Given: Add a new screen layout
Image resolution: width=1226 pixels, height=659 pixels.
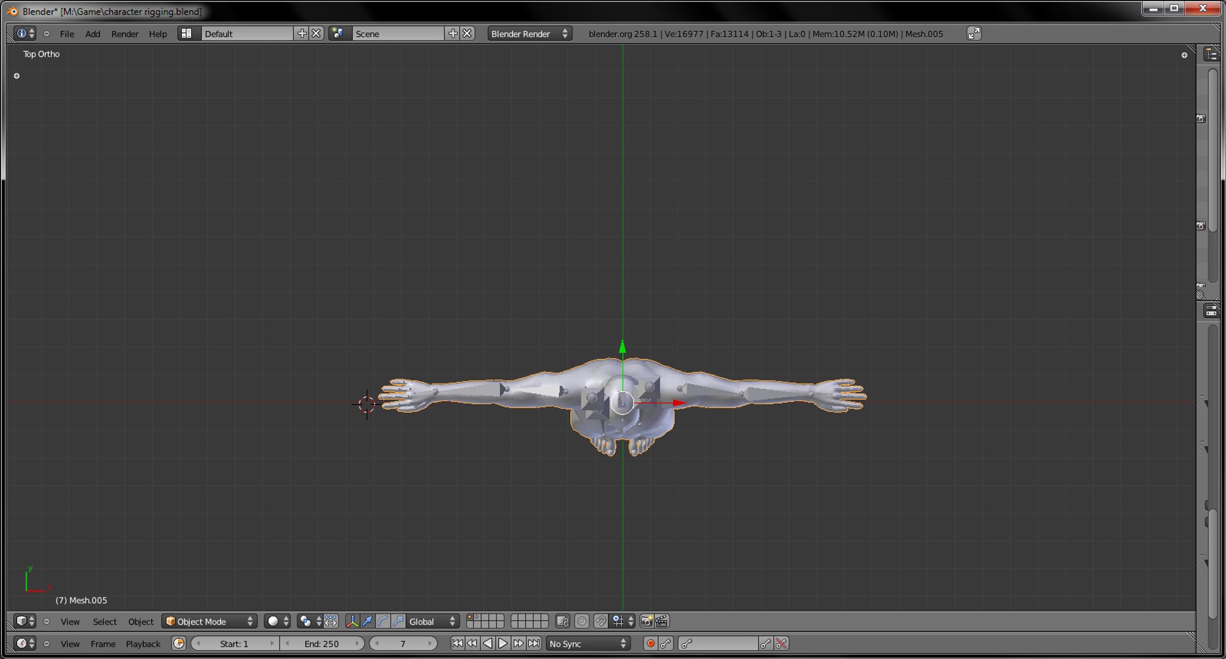Looking at the screenshot, I should [301, 33].
